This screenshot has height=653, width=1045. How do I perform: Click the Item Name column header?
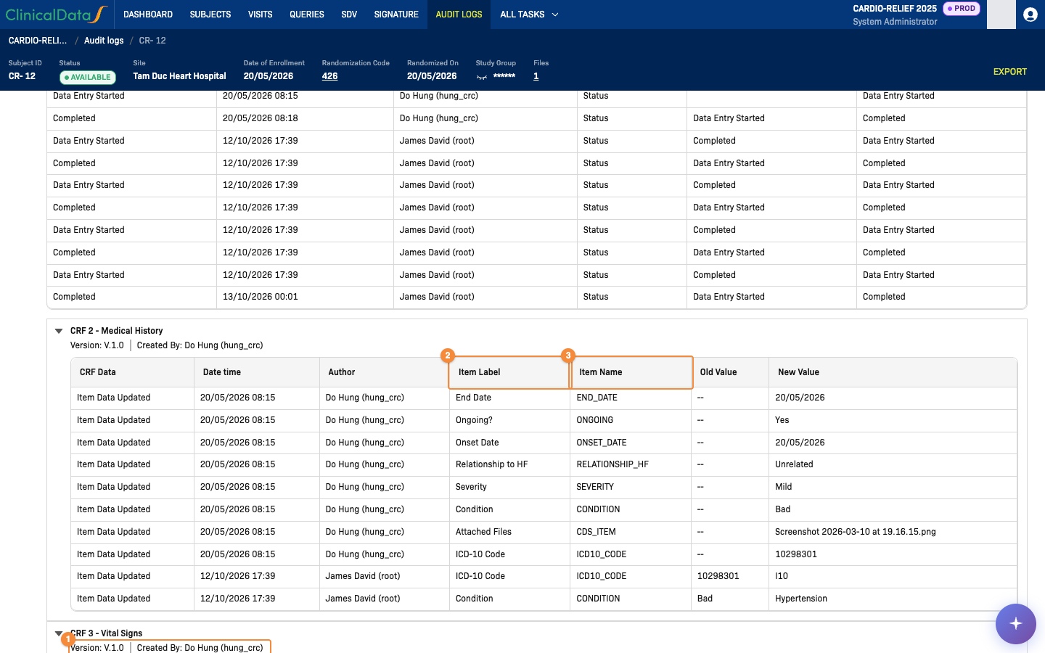pyautogui.click(x=631, y=372)
